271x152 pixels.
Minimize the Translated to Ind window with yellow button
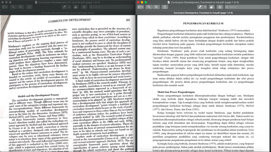[x=142, y=2]
